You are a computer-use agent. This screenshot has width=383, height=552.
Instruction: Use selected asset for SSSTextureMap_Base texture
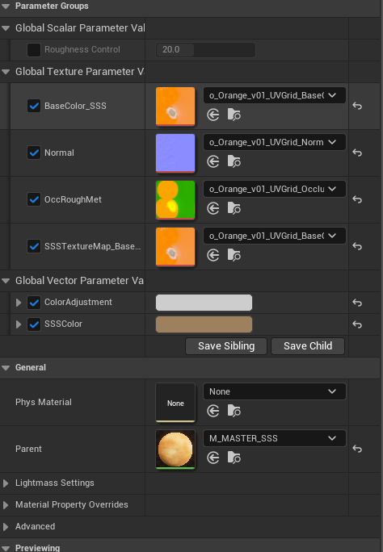(213, 255)
